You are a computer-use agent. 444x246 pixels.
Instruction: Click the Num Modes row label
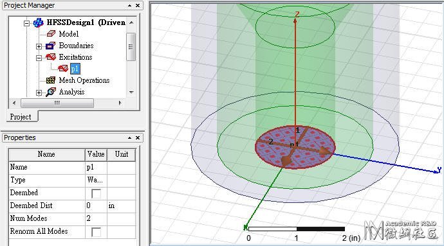tap(28, 218)
